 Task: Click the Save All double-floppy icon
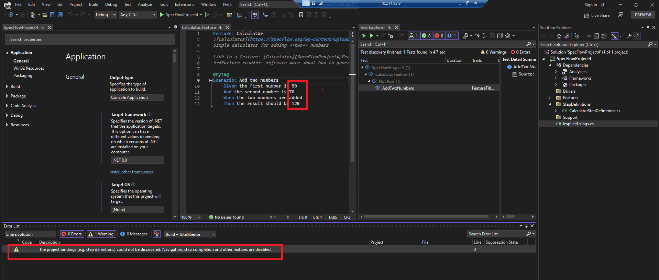(x=60, y=15)
